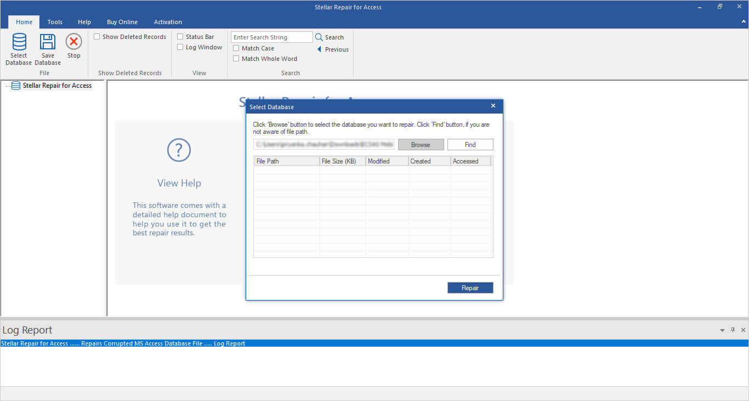This screenshot has height=401, width=749.
Task: Click the red Stop icon
Action: click(x=73, y=42)
